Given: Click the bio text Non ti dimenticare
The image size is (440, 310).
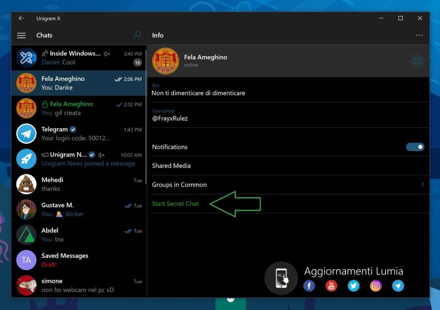Looking at the screenshot, I should pos(198,93).
